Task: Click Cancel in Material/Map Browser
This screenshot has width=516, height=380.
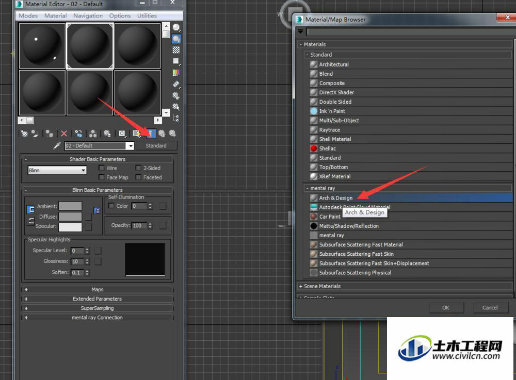Action: click(490, 308)
